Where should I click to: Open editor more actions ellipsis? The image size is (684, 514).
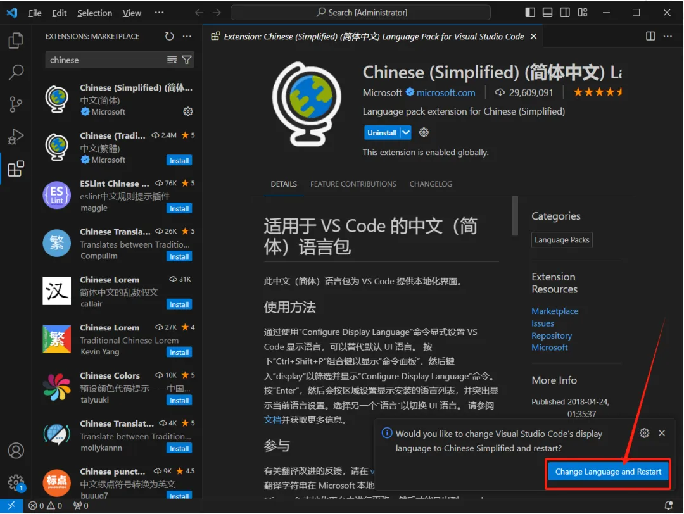(x=668, y=36)
